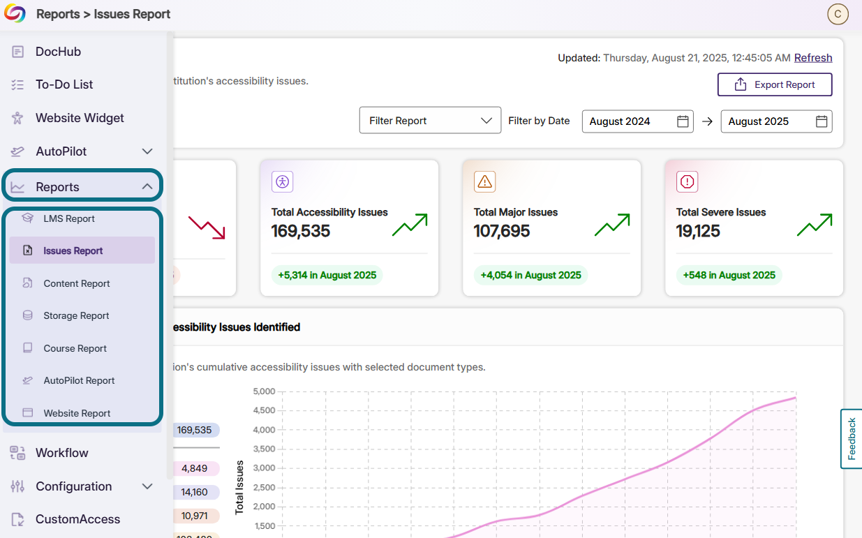Screen dimensions: 862x538
Task: Click the 14,160 legend pill
Action: [x=195, y=493]
